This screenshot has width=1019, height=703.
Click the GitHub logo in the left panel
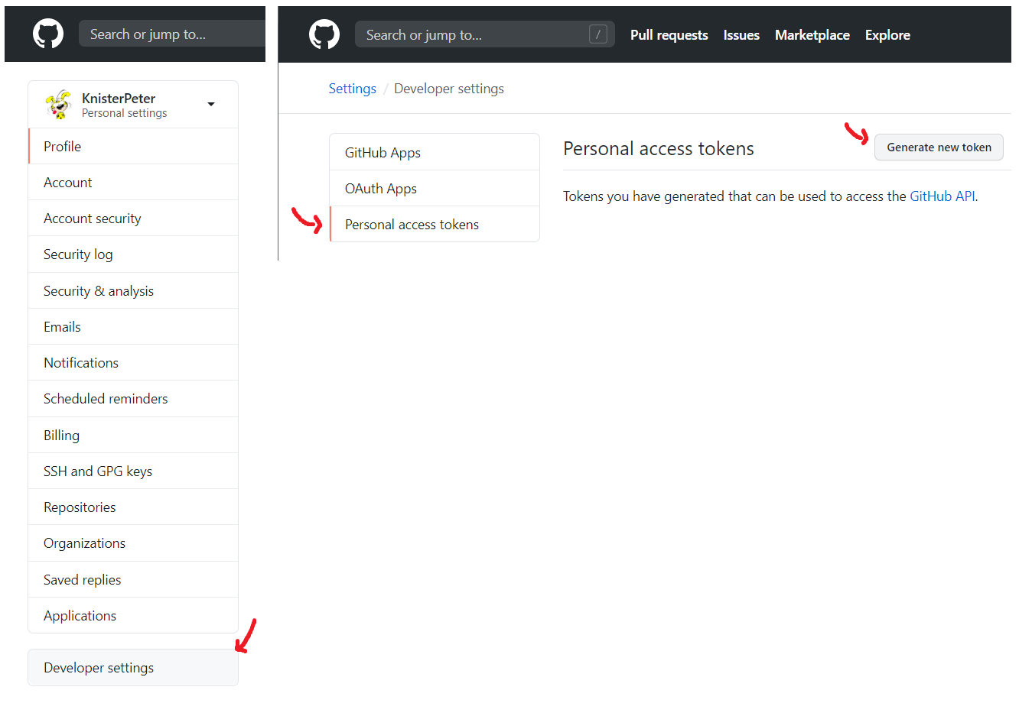pyautogui.click(x=48, y=34)
